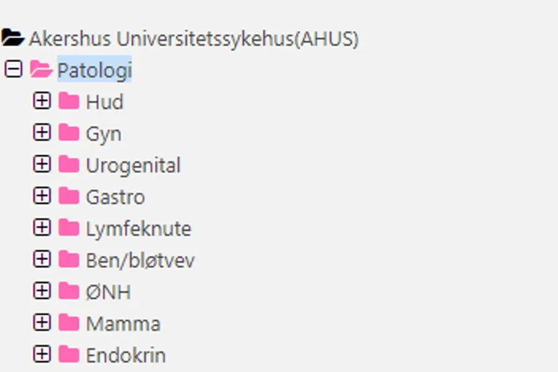
Task: Expand the Gyn folder node
Action: tap(42, 133)
